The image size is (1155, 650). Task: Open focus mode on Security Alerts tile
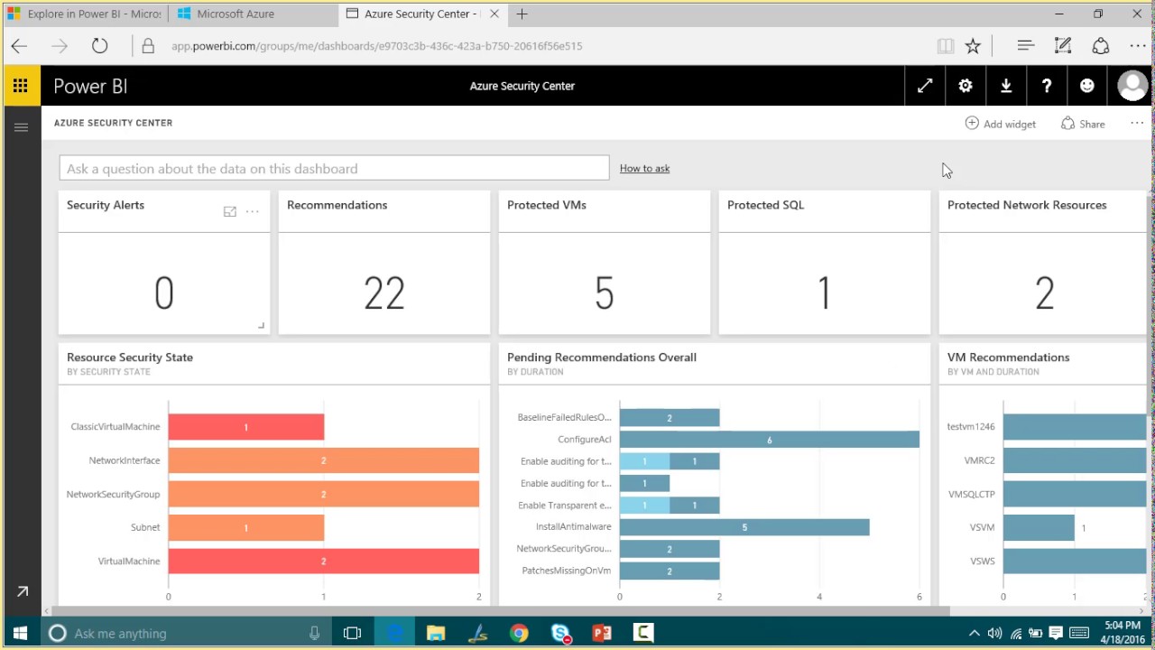coord(230,211)
